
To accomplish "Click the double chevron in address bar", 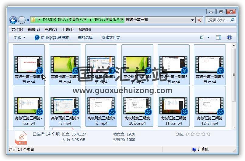I will tap(39, 20).
